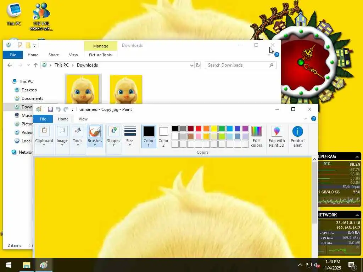Image resolution: width=363 pixels, height=272 pixels.
Task: Select the first duckling image thumbnail
Action: [x=83, y=89]
